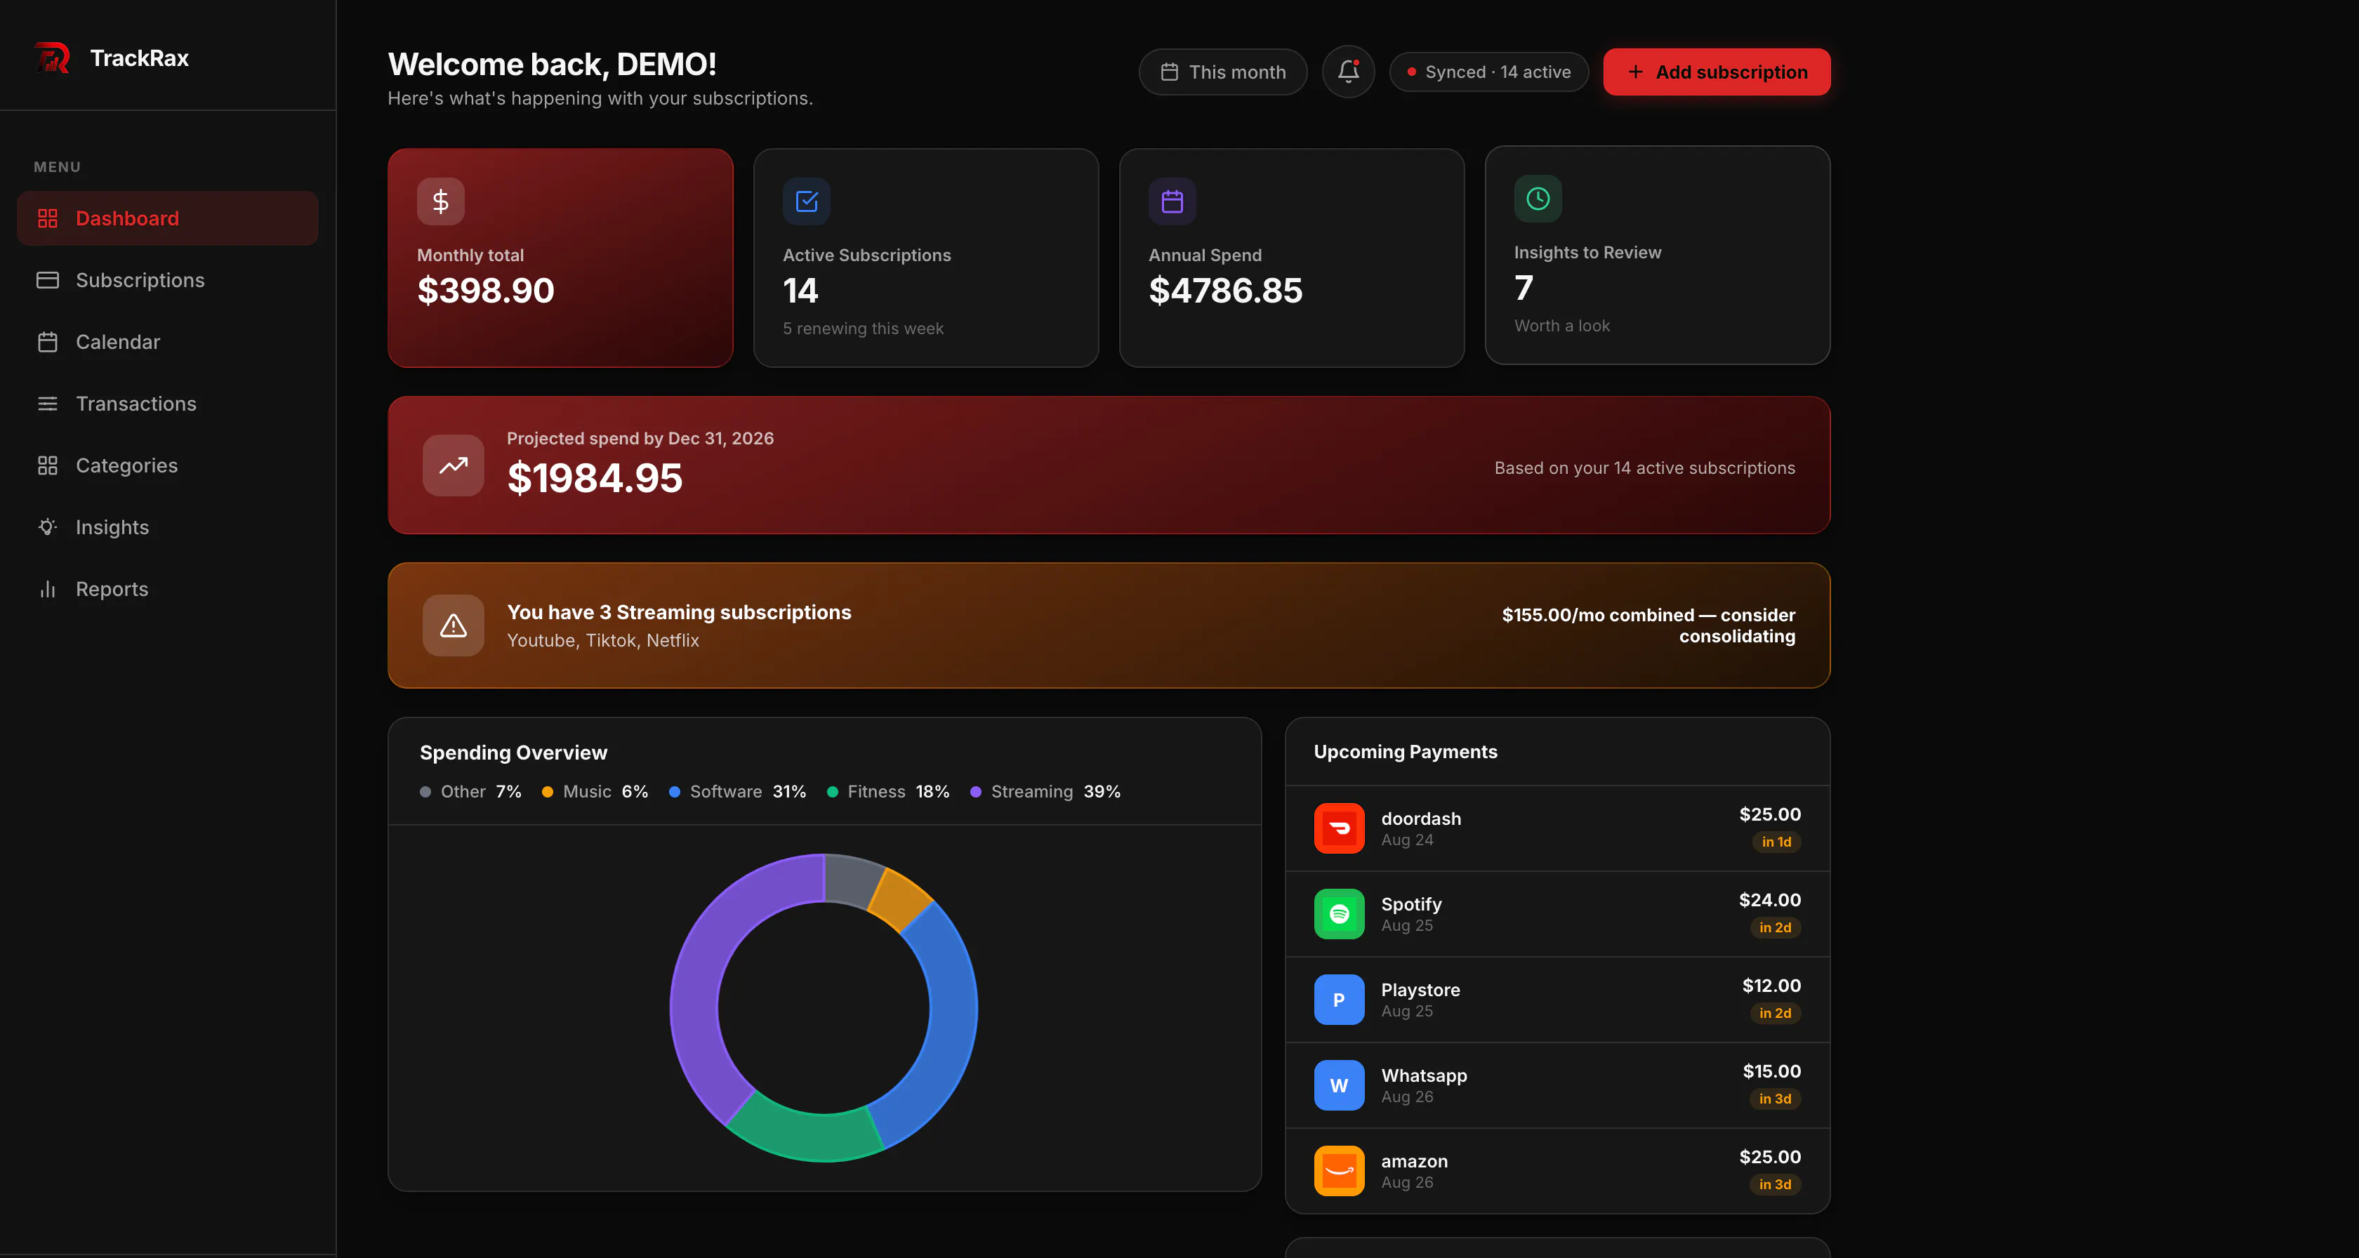
Task: Open the Playstore upcoming payment row
Action: 1557,999
